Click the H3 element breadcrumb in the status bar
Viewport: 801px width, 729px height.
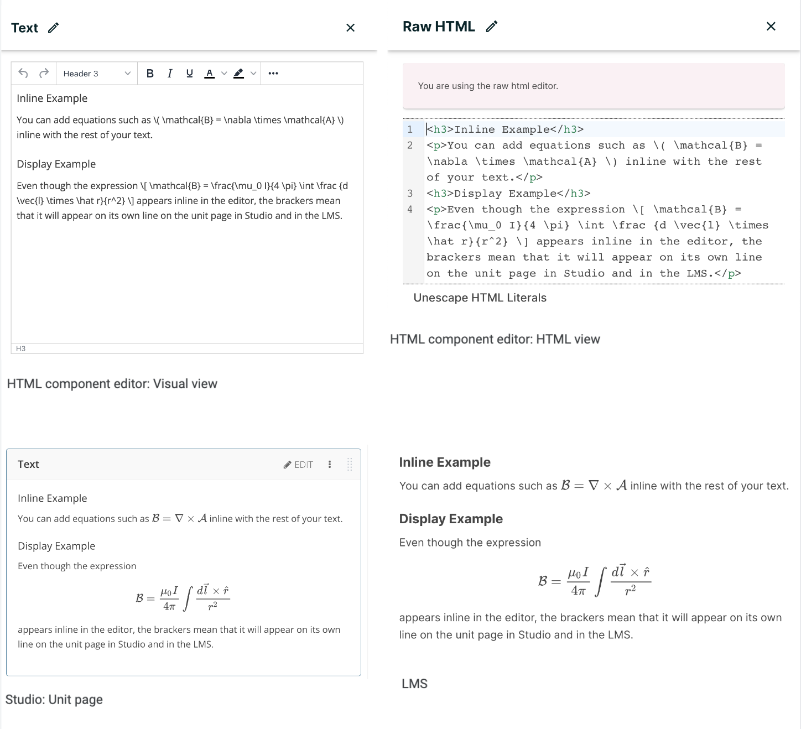[x=20, y=348]
